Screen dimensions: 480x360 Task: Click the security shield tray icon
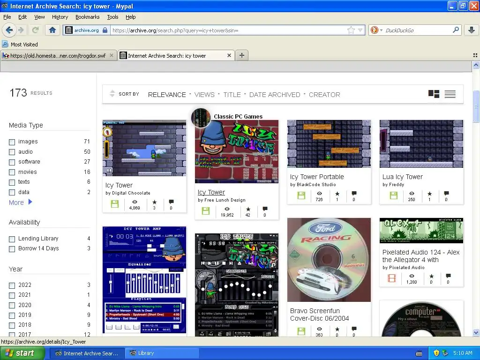(x=436, y=353)
